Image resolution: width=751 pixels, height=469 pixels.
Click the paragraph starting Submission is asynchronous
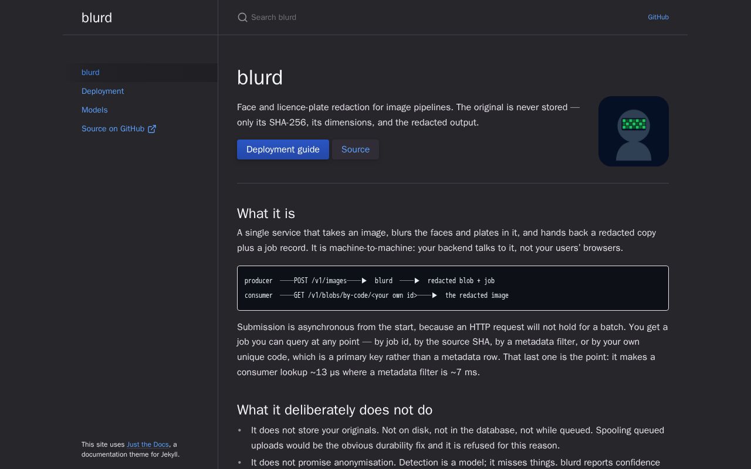click(x=452, y=349)
